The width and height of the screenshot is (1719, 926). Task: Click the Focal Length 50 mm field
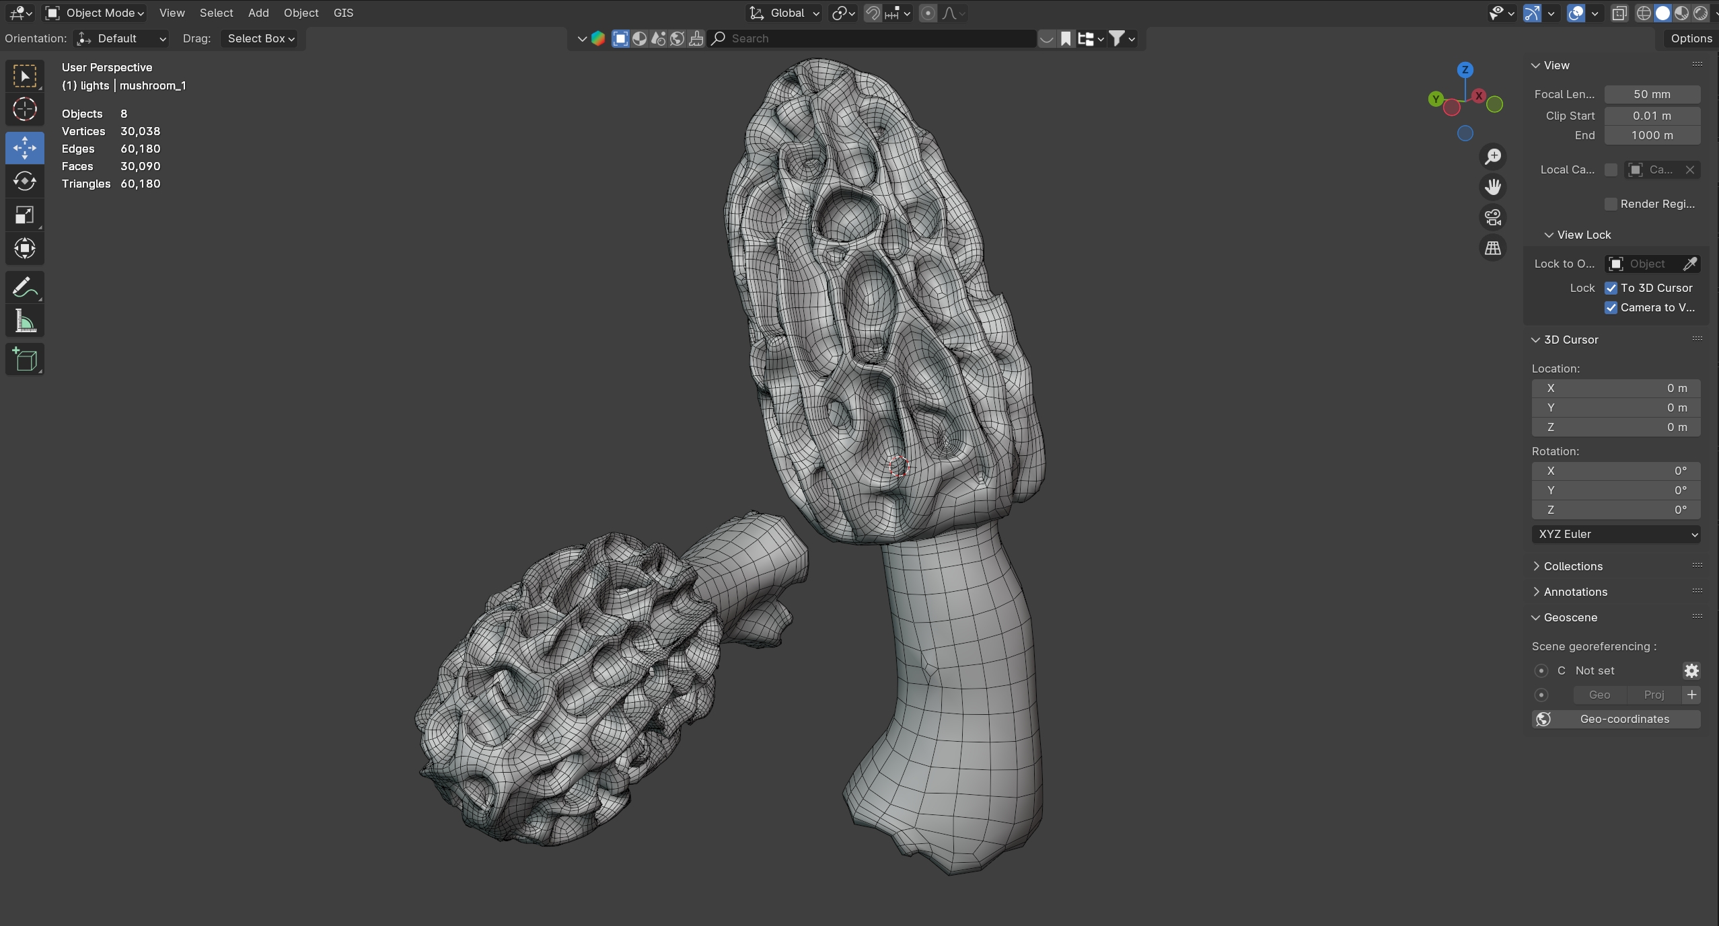pyautogui.click(x=1652, y=94)
